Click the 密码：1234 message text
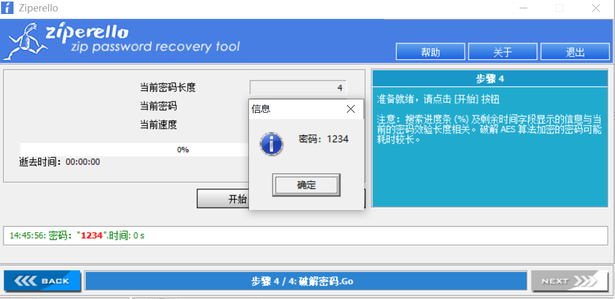 (324, 139)
